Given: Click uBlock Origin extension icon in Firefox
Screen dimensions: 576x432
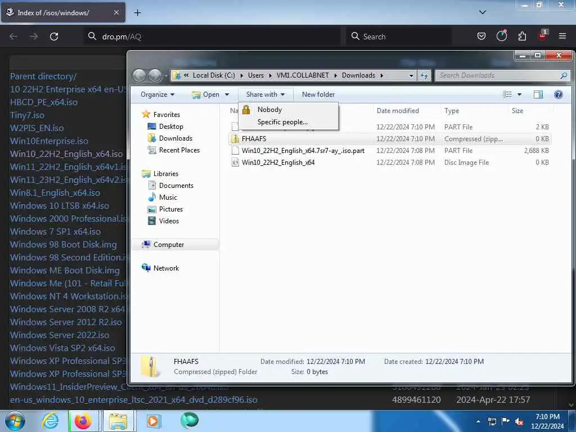Looking at the screenshot, I should (x=543, y=35).
